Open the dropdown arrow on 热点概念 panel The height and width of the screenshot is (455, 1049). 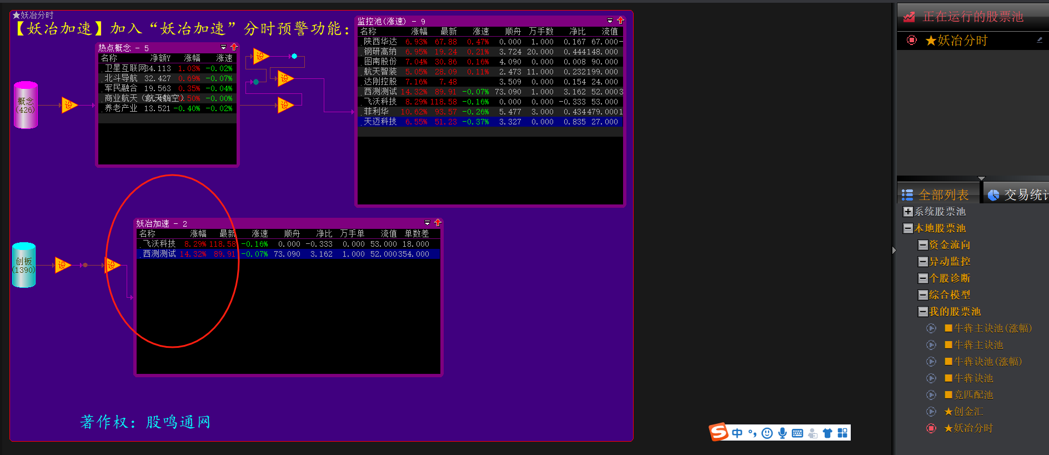pyautogui.click(x=223, y=47)
